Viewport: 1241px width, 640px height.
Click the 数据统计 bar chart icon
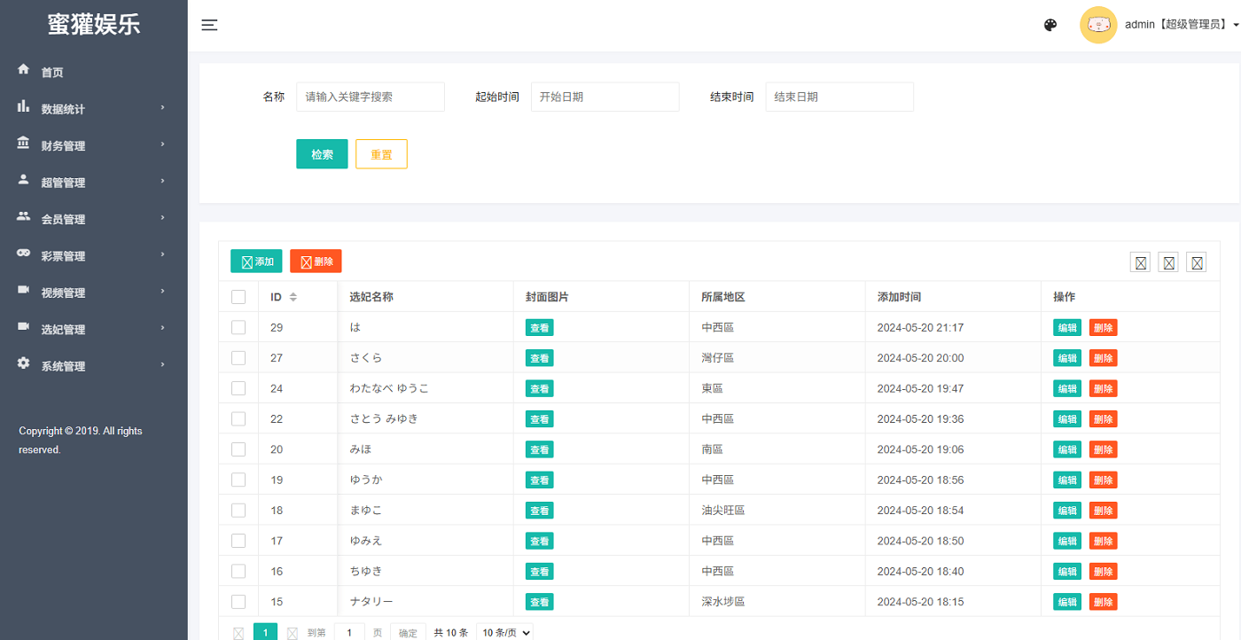(x=24, y=107)
